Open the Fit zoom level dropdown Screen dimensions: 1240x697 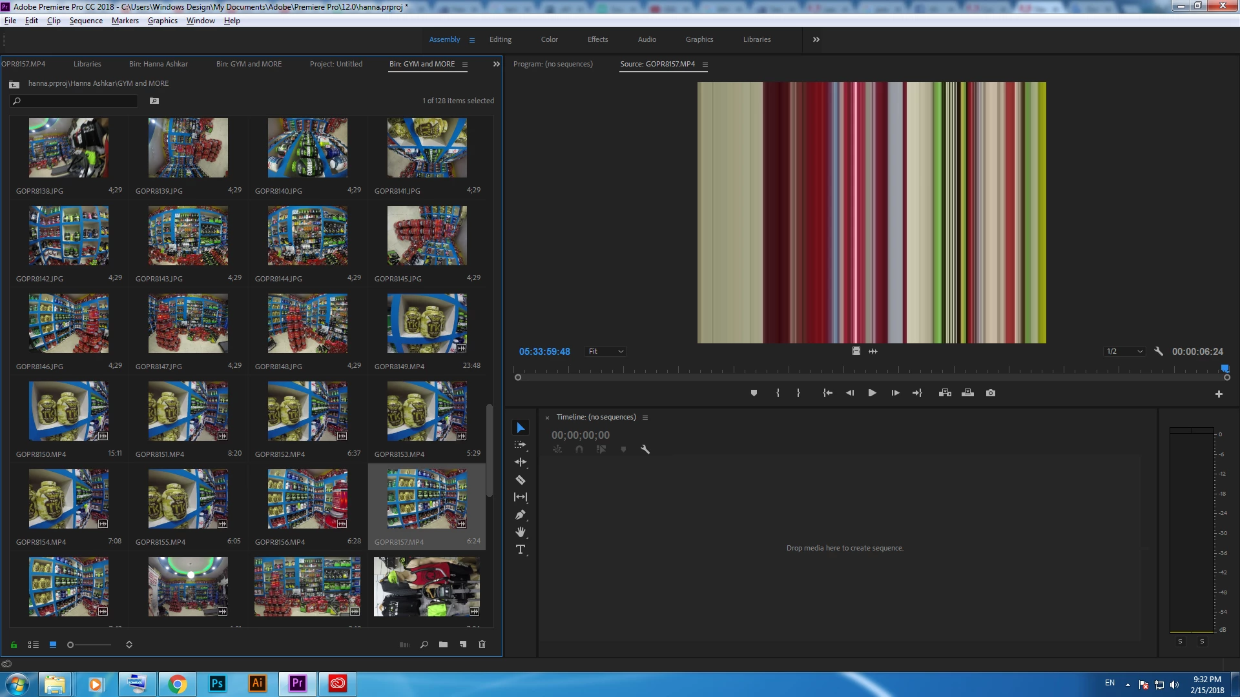[606, 352]
